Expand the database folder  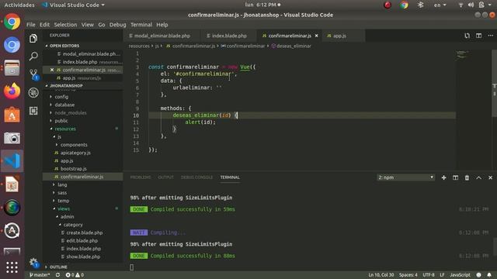tap(64, 105)
